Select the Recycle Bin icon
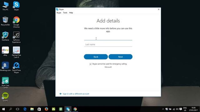This screenshot has height=112, width=200. click(5, 21)
